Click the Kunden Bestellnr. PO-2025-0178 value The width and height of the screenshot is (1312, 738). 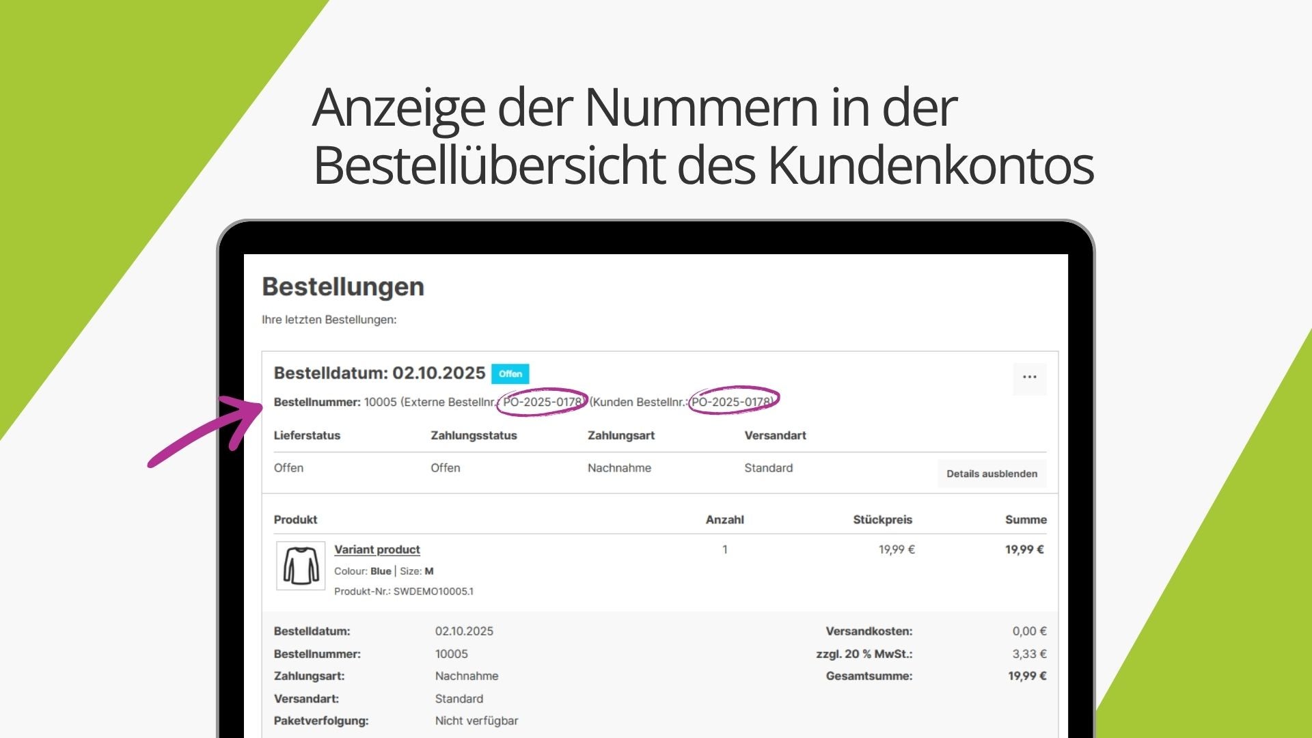[732, 402]
